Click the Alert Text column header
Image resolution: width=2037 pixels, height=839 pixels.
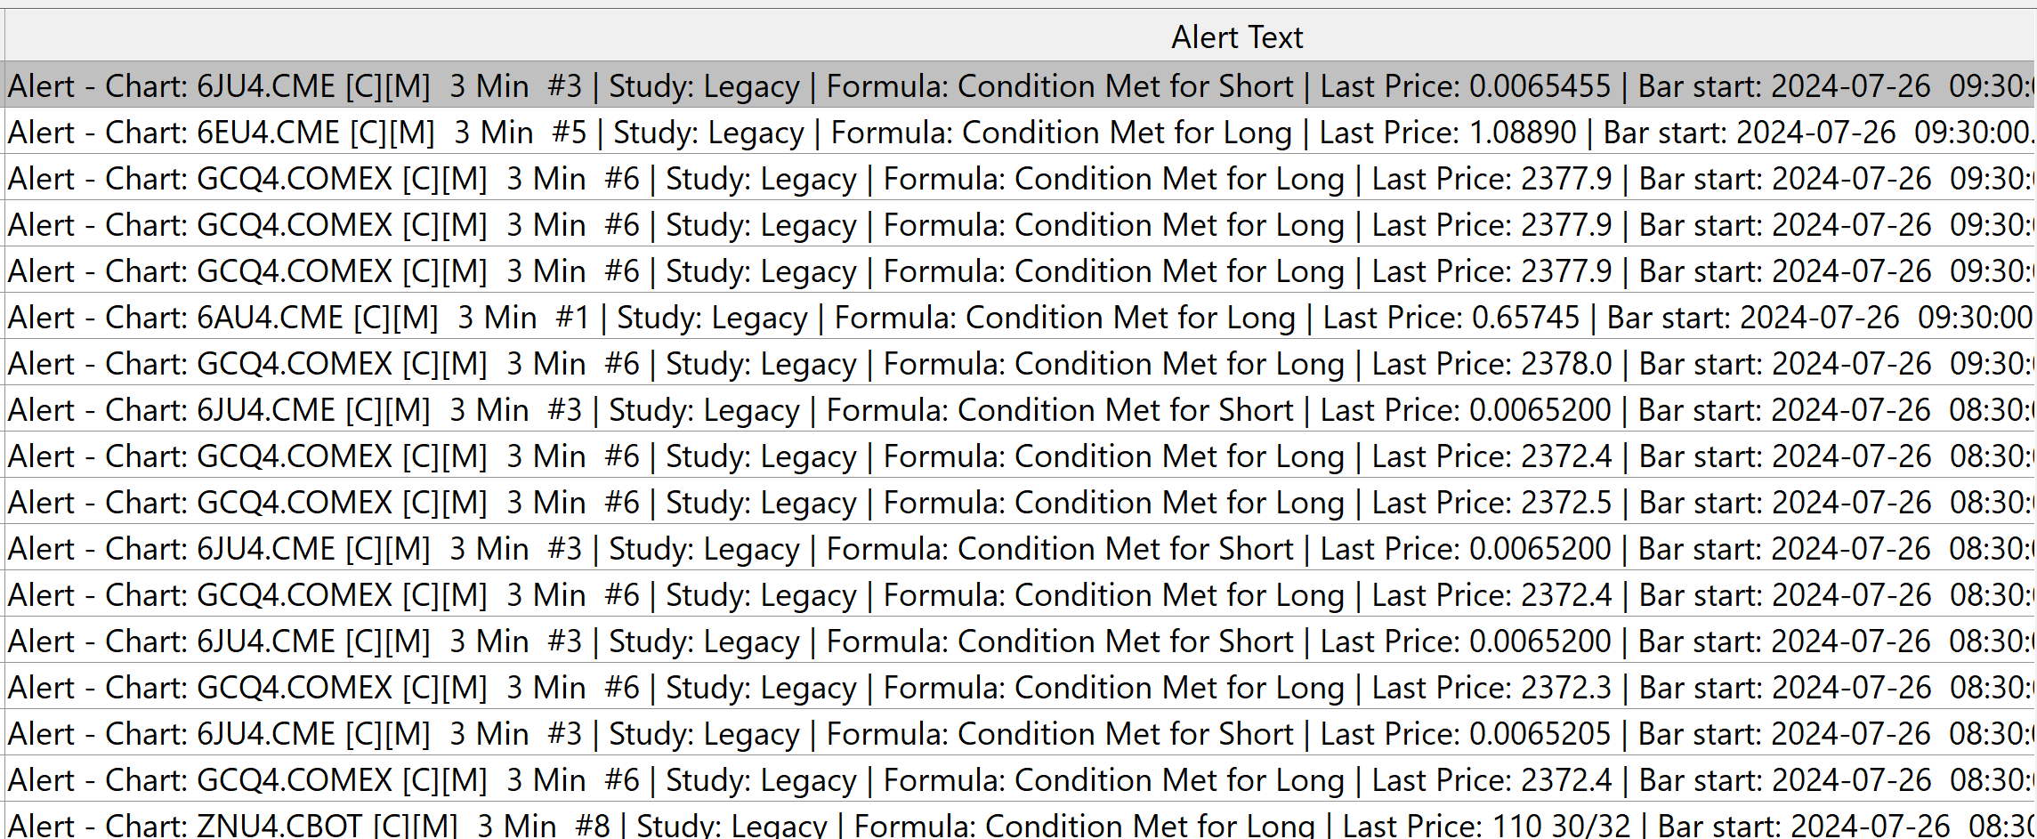point(1236,37)
